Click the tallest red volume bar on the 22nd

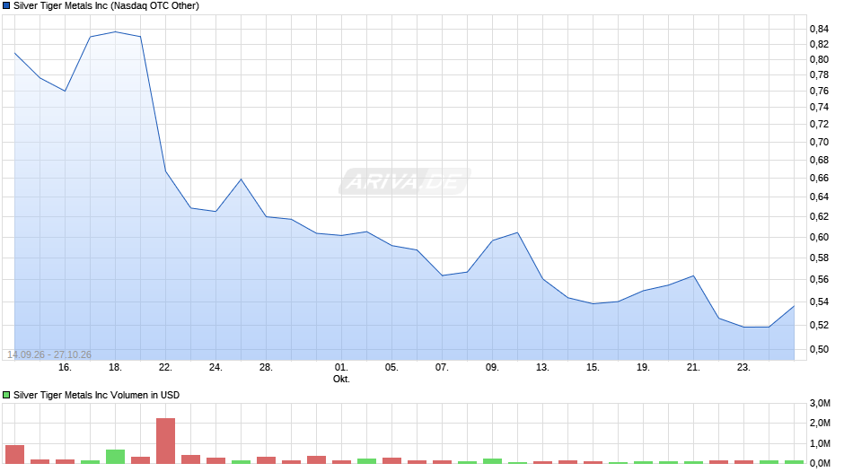[166, 441]
